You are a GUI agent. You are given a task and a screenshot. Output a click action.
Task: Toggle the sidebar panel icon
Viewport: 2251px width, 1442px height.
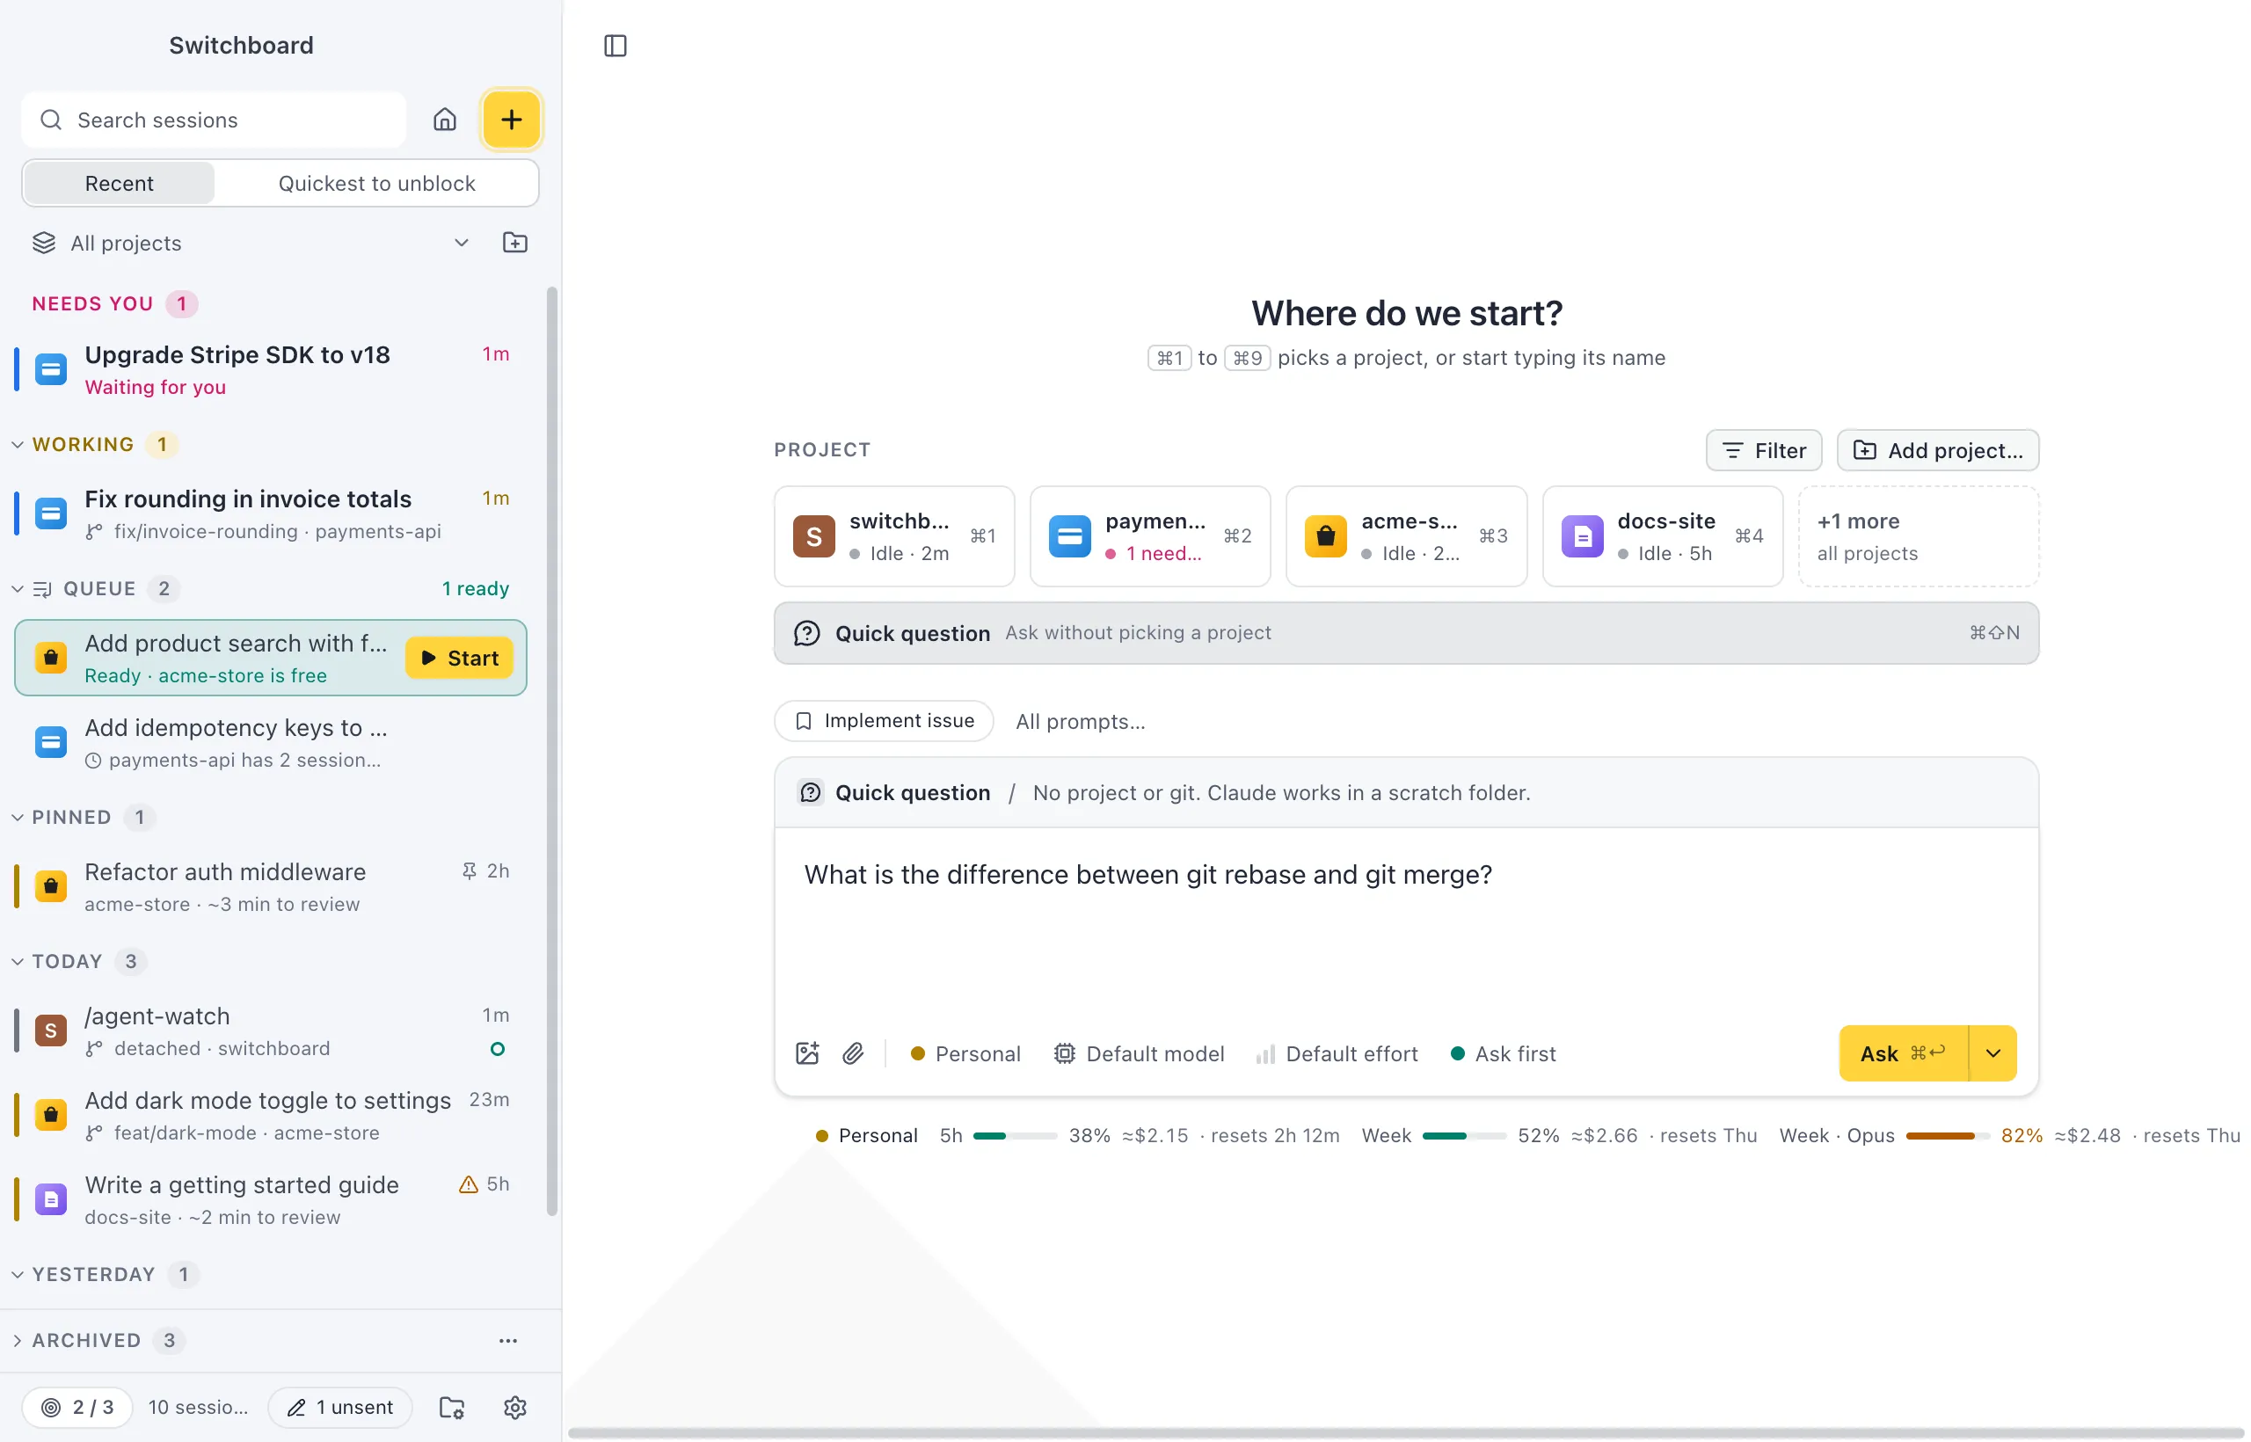pyautogui.click(x=616, y=46)
